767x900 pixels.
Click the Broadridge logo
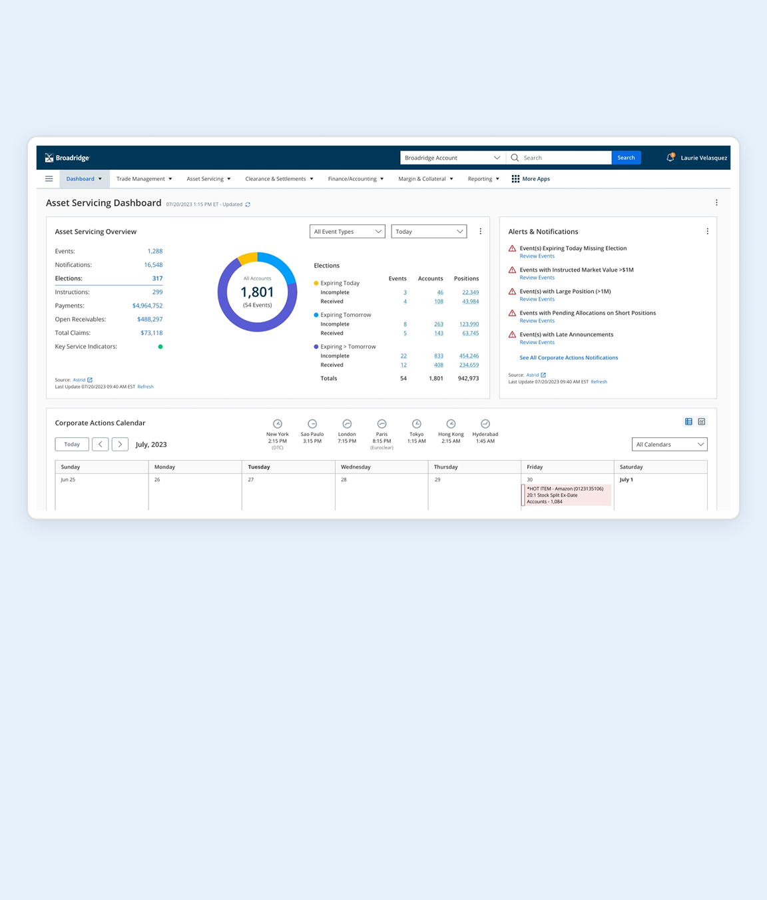(67, 158)
